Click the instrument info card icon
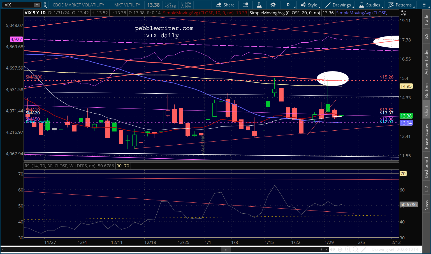 coord(245,5)
